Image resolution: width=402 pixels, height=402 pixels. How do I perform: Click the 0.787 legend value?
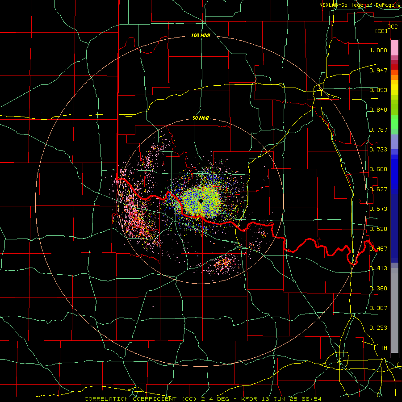click(x=378, y=130)
